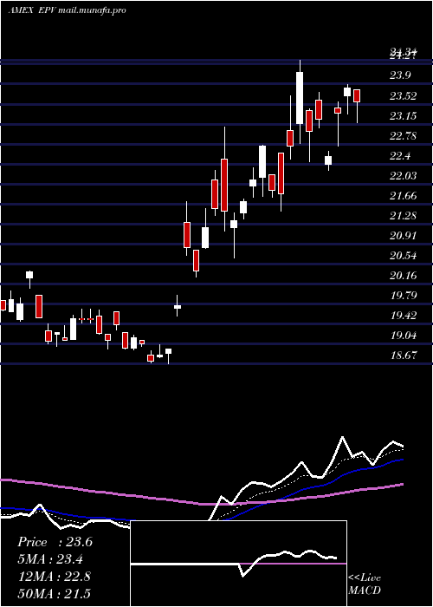The image size is (433, 607).
Task: Click the 21.28 price axis label
Action: point(404,216)
